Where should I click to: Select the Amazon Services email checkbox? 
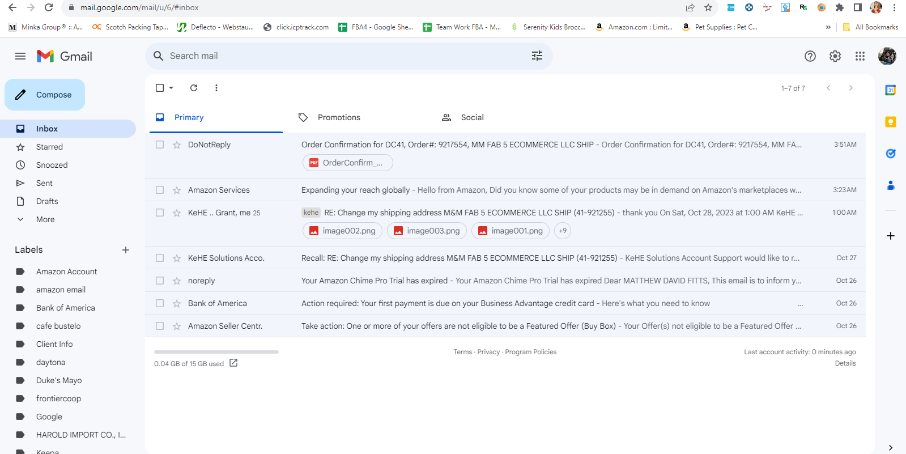160,190
